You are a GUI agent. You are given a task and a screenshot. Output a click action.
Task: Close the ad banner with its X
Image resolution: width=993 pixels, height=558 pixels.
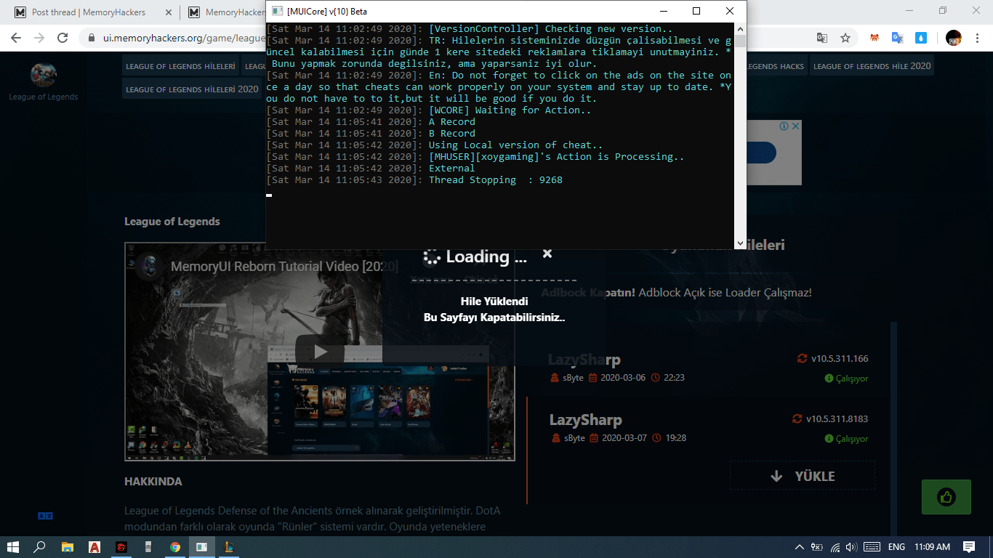tap(795, 126)
